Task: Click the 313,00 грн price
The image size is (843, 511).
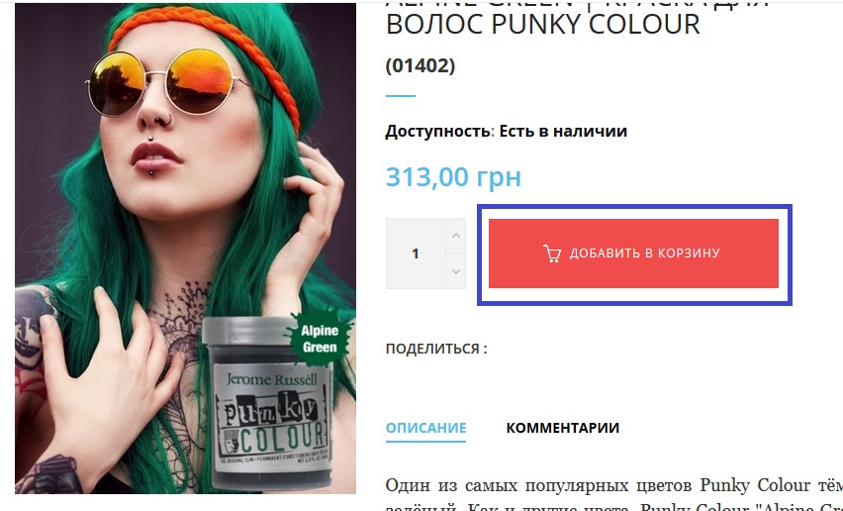Action: [x=453, y=176]
